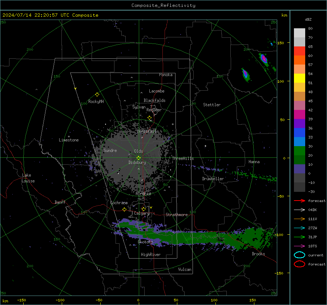Click the Vulcan label
This screenshot has height=305, width=327.
click(x=185, y=269)
